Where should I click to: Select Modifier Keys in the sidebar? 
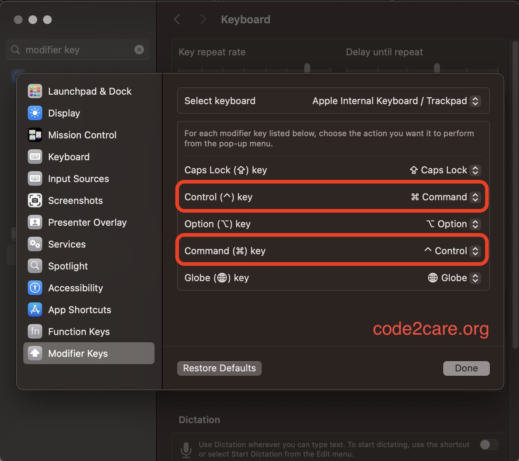coord(78,353)
